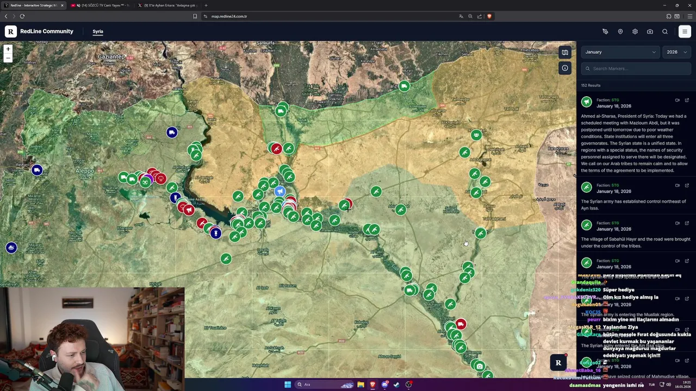This screenshot has height=391, width=696.
Task: Open external link on Ayn Issa entry
Action: click(687, 185)
